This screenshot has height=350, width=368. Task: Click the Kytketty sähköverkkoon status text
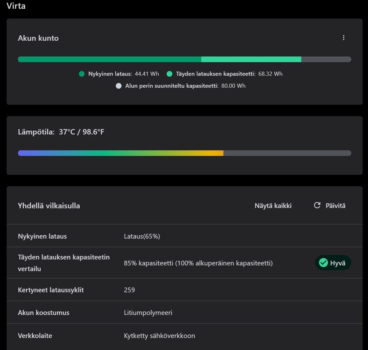[x=159, y=336]
